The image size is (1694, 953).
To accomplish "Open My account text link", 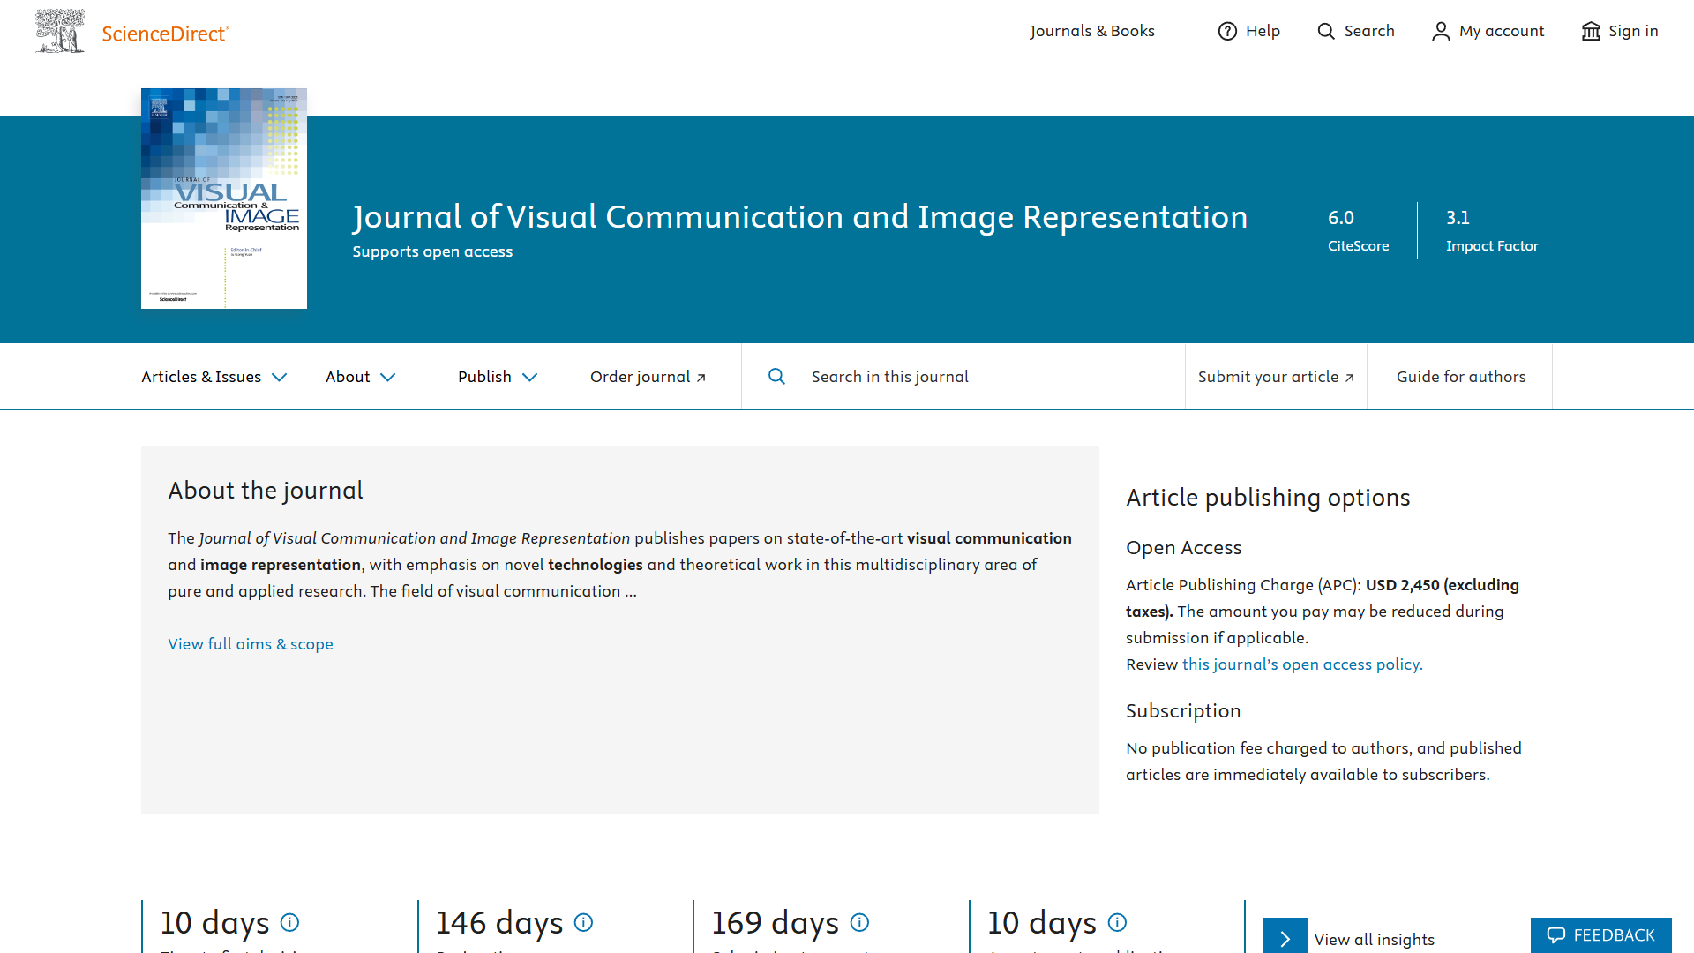I will point(1502,31).
